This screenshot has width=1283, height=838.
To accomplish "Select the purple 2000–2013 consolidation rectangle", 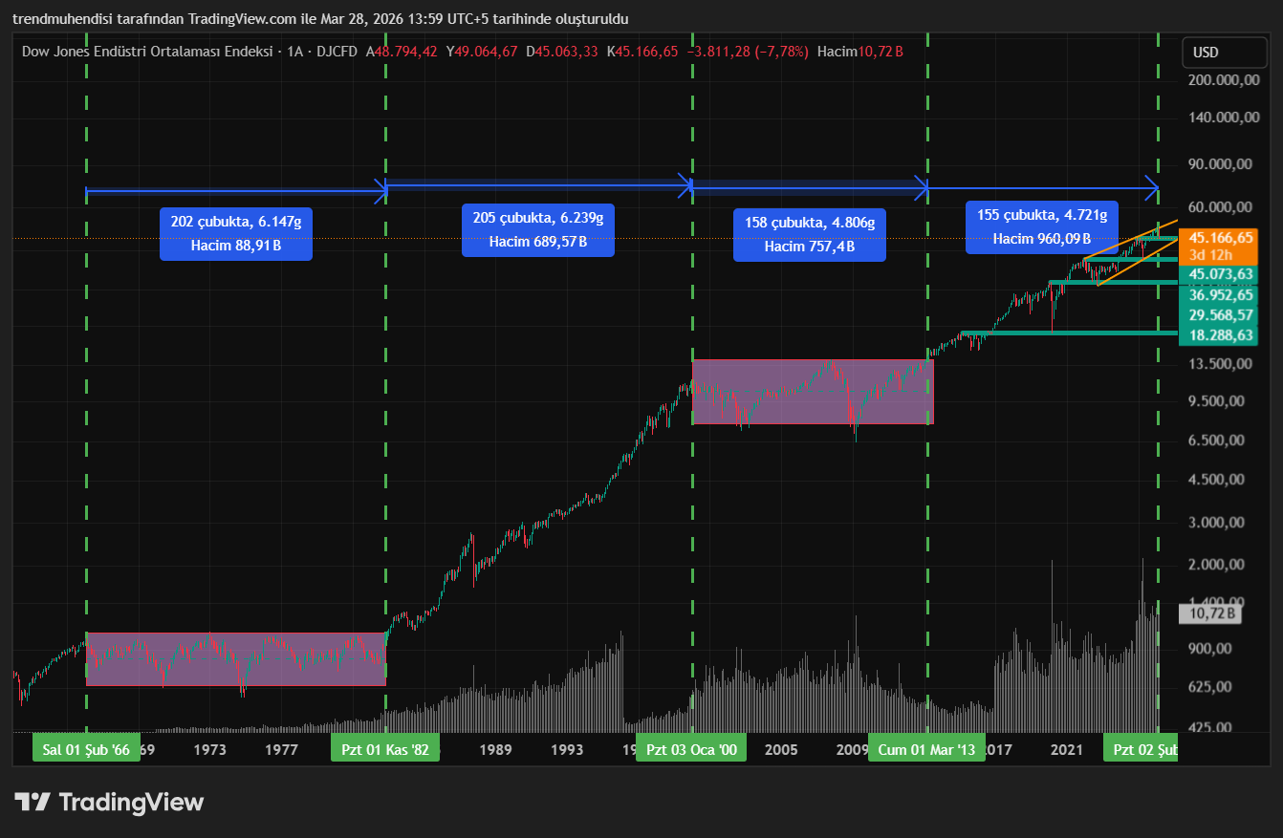I will tap(813, 392).
